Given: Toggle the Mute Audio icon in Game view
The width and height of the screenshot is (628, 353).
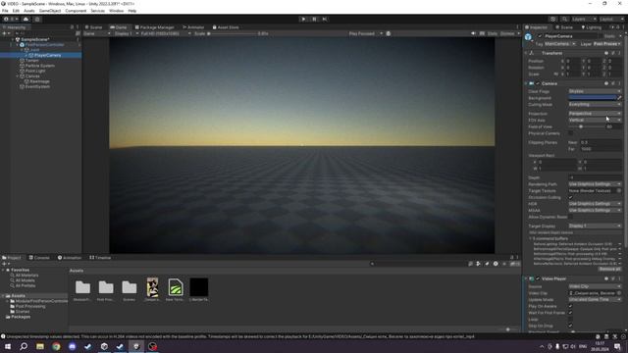Looking at the screenshot, I should pos(473,33).
